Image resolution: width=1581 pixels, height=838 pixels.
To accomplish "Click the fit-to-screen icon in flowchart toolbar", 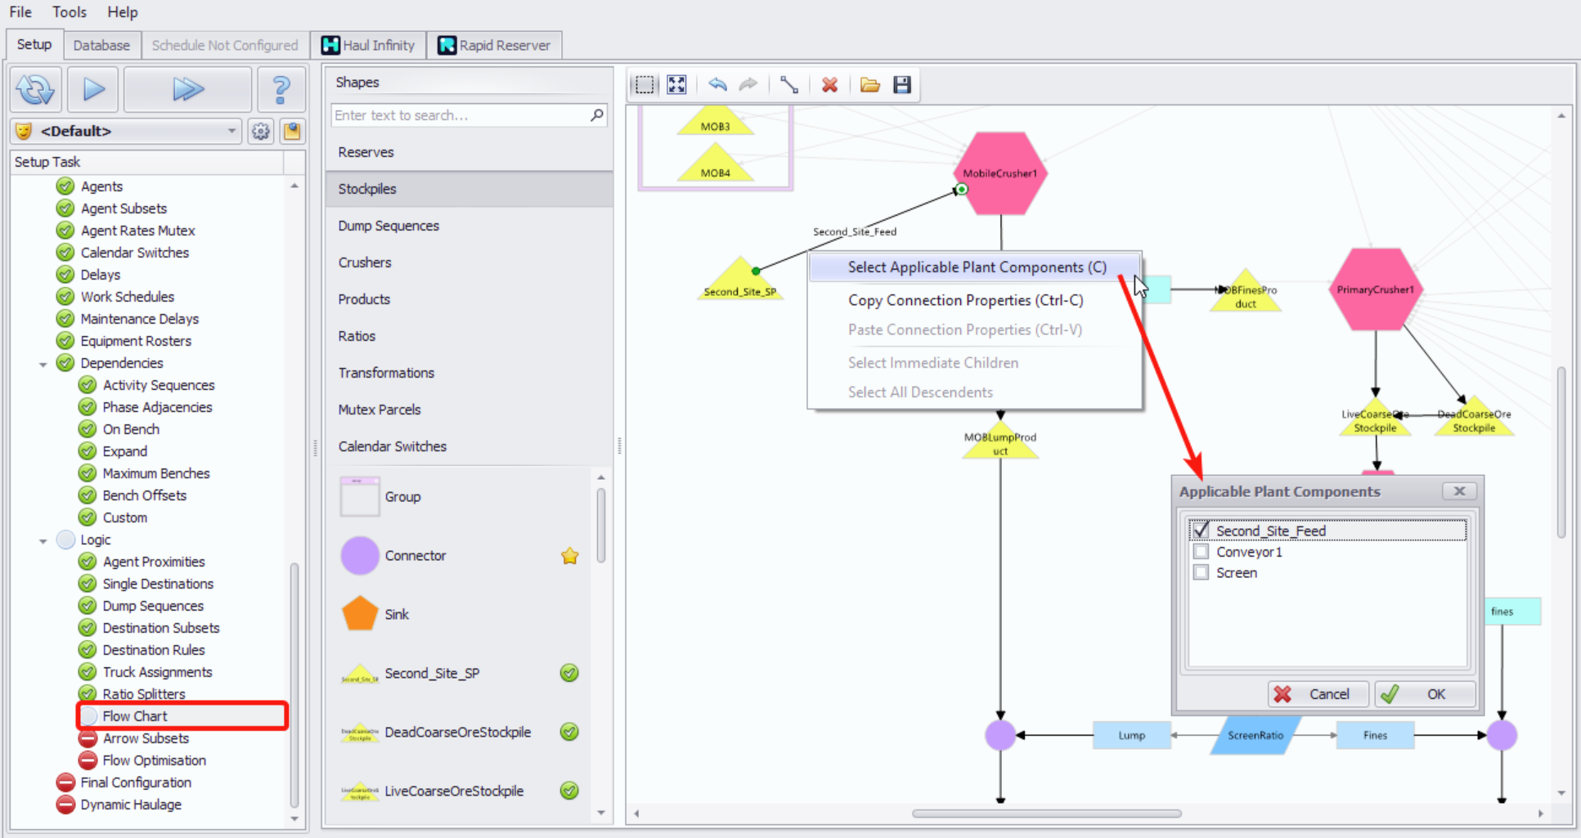I will coord(676,85).
